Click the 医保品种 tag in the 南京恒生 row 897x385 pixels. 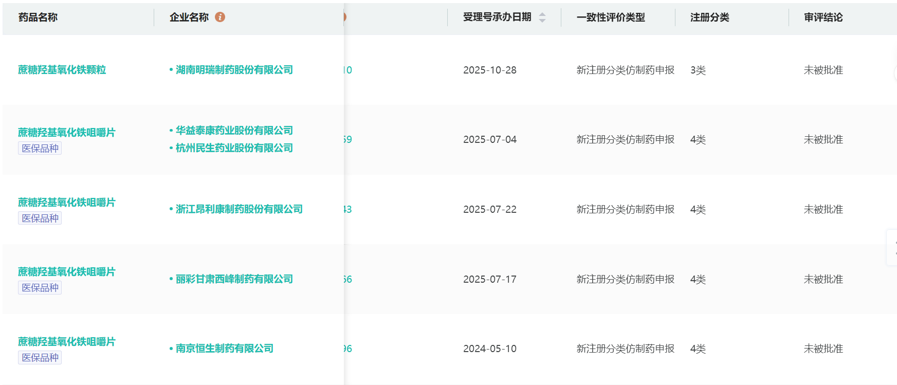point(40,358)
